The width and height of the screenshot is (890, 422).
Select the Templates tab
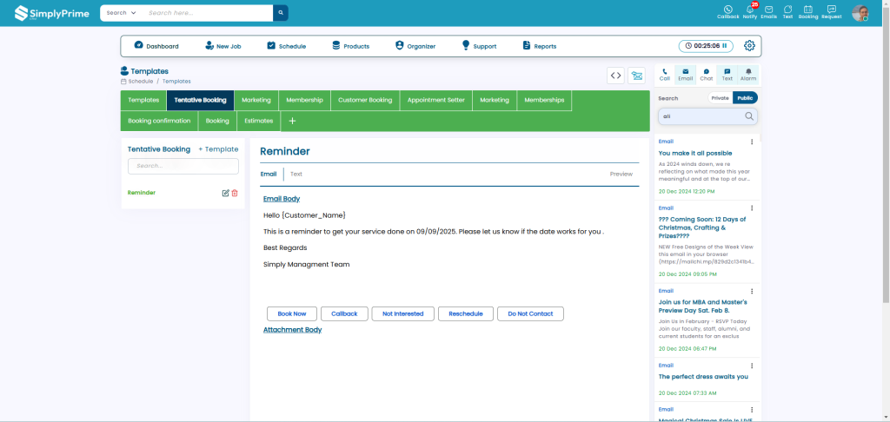pos(143,100)
